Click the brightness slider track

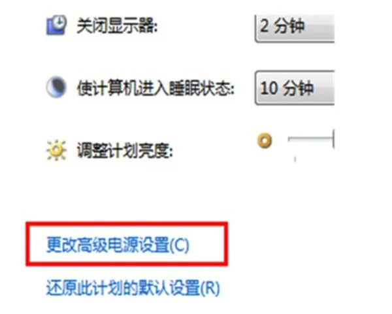tap(310, 138)
